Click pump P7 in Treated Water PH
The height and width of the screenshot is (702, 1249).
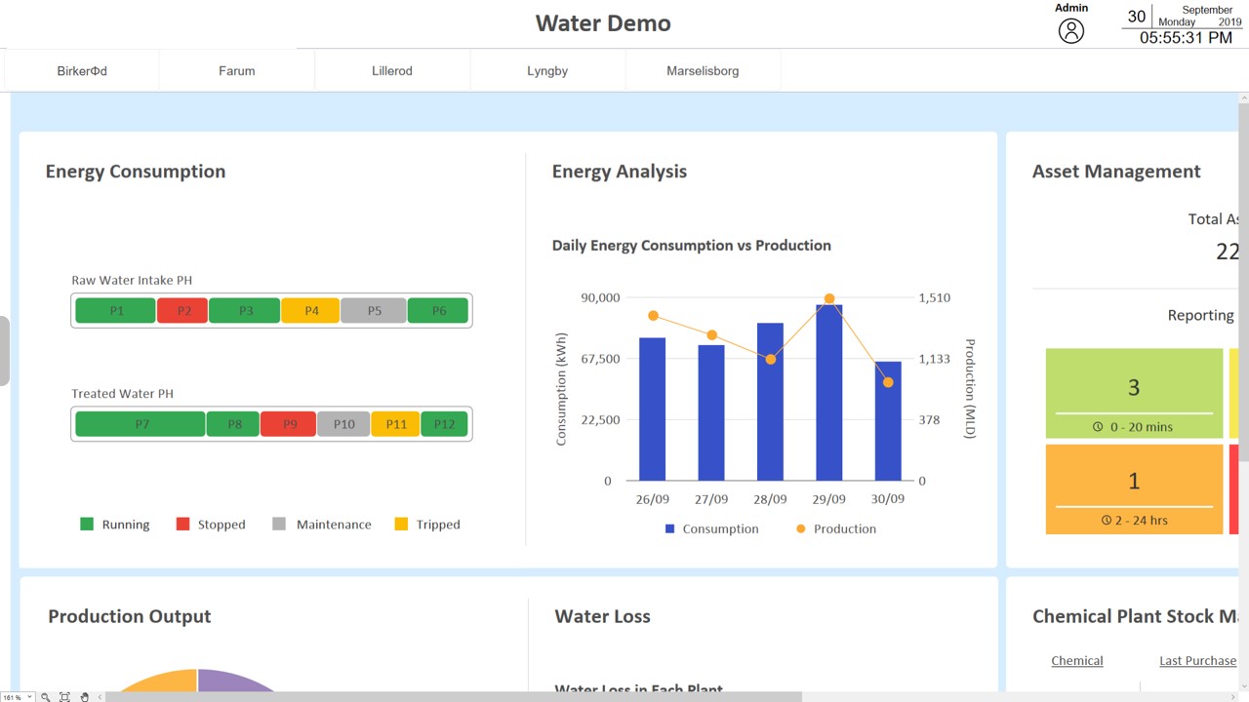tap(141, 424)
